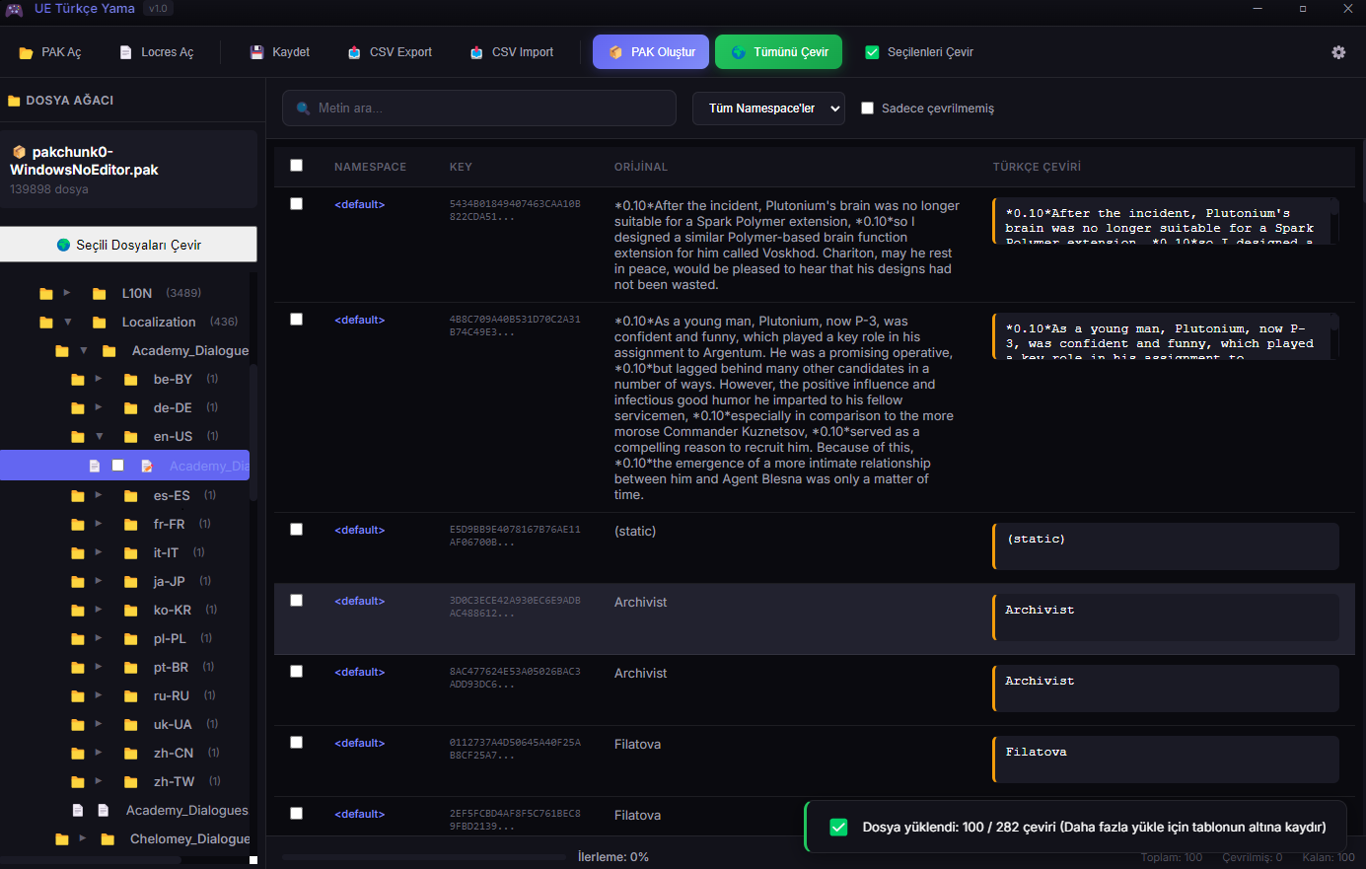
Task: Save with the Kaydet floppy icon
Action: (x=257, y=52)
